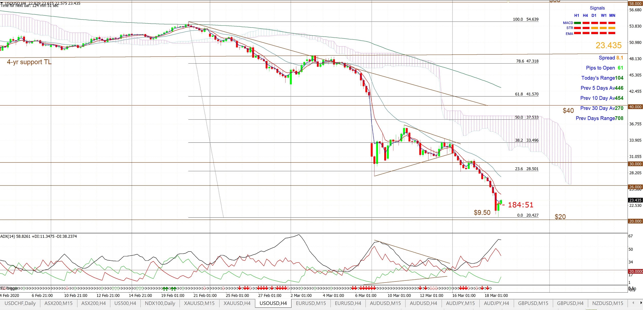Select the ASX200,H4 chart tab
This screenshot has height=310, width=643.
tap(94, 303)
